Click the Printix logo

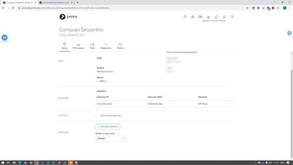coord(68,16)
